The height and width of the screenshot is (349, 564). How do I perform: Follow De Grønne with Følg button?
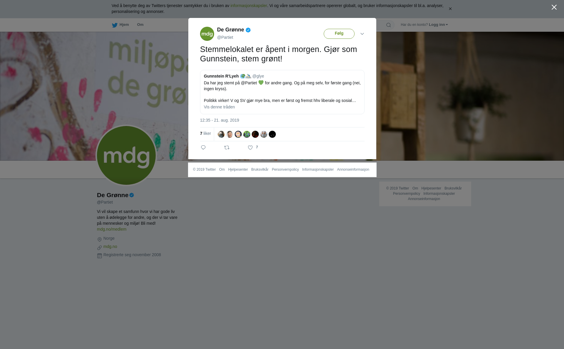(339, 34)
